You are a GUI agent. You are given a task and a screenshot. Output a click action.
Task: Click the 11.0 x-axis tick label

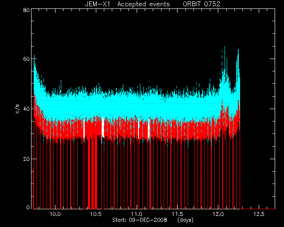point(137,214)
